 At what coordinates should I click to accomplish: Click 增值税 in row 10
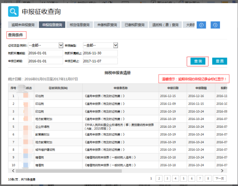tap(40, 165)
